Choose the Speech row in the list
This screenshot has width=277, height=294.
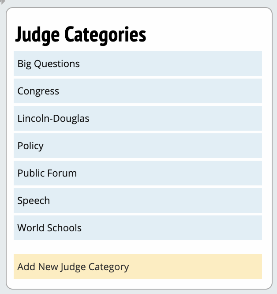pyautogui.click(x=138, y=200)
